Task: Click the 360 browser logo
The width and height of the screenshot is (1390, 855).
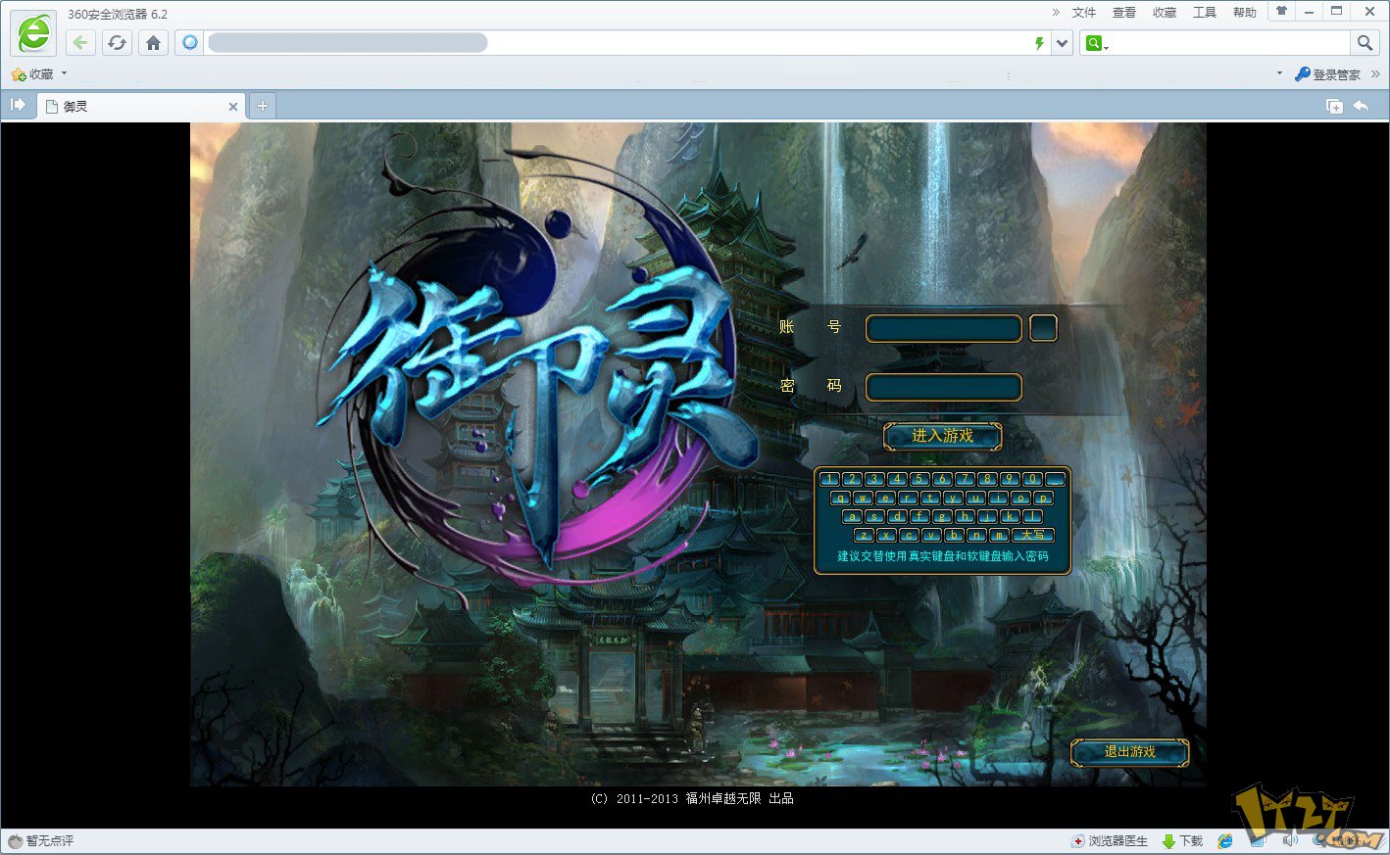Action: click(33, 33)
